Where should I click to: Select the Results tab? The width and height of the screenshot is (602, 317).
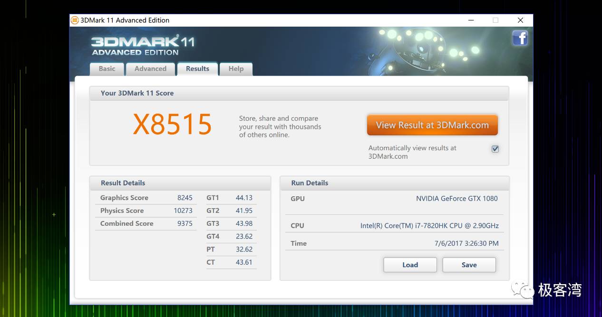(x=197, y=68)
